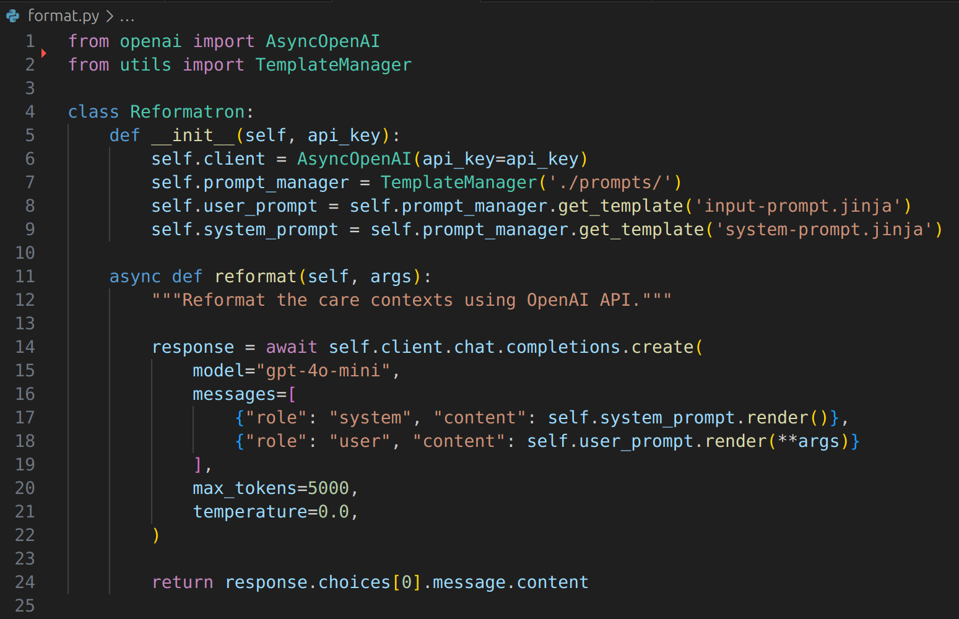This screenshot has height=619, width=959.
Task: Expand the breadcrumb ellipsis symbol list
Action: (x=127, y=17)
